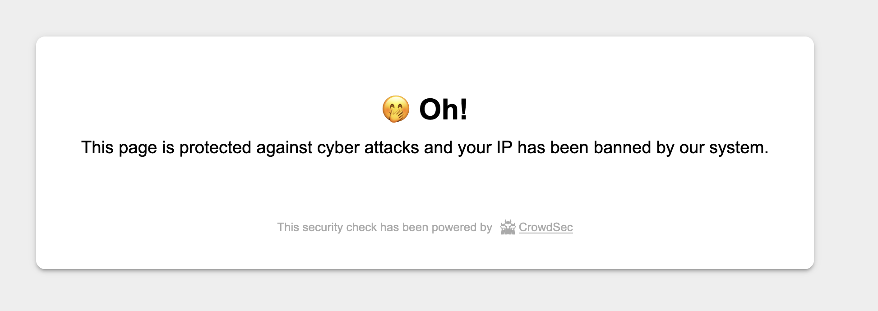Click the word "protected" in the message
The image size is (878, 311).
tap(215, 148)
